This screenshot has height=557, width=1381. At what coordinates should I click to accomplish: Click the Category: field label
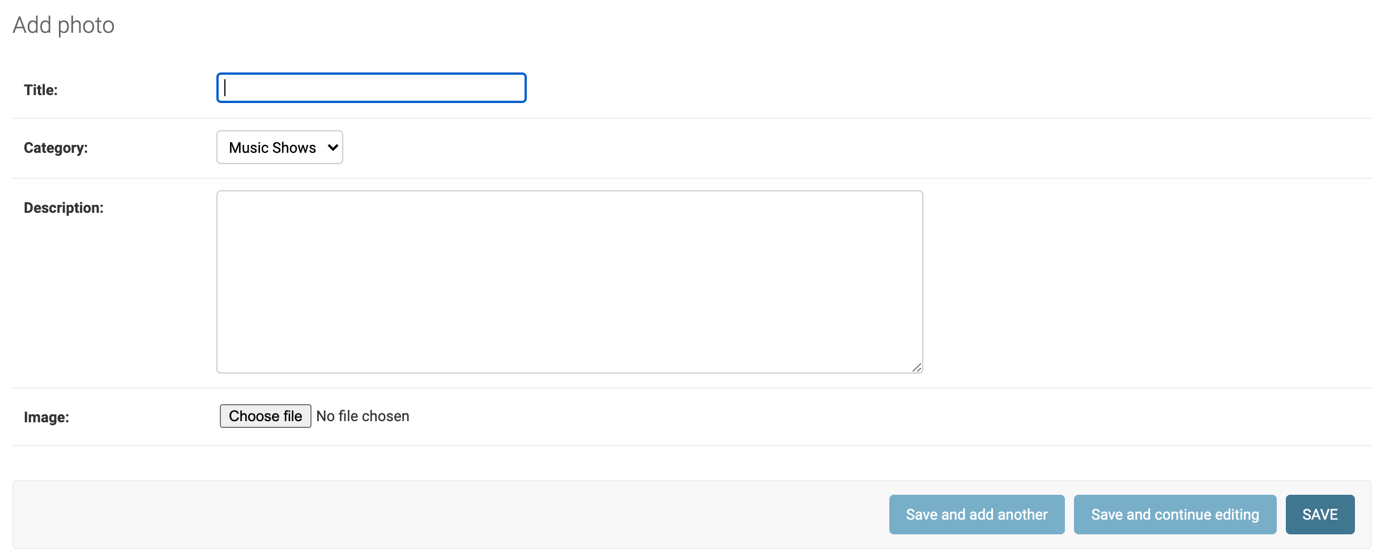click(x=56, y=148)
